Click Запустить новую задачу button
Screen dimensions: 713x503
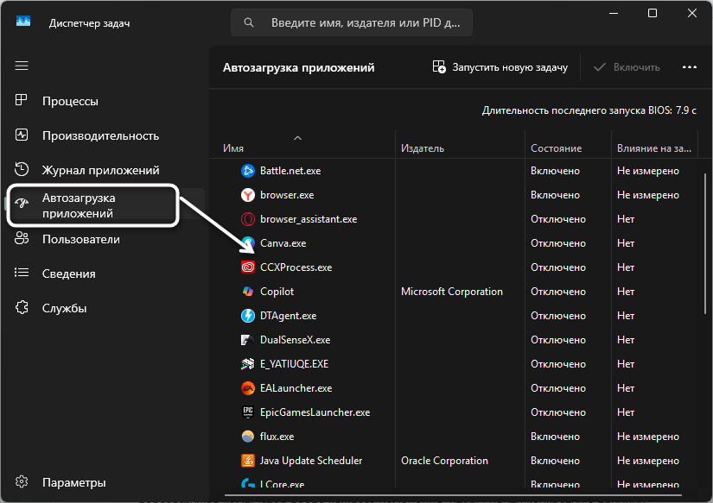click(x=500, y=67)
